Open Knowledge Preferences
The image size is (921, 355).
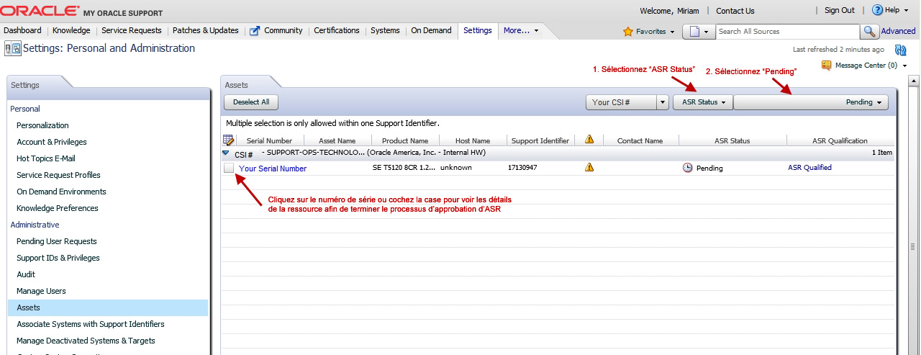[58, 208]
